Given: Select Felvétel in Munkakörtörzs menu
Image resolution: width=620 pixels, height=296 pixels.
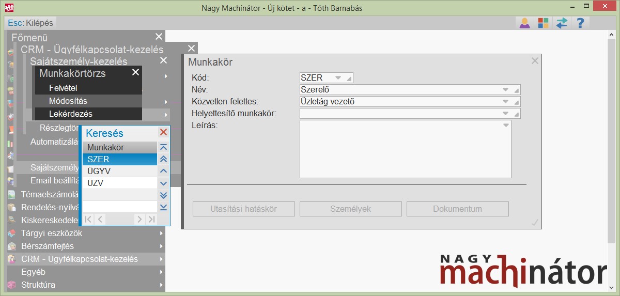Looking at the screenshot, I should pyautogui.click(x=88, y=88).
